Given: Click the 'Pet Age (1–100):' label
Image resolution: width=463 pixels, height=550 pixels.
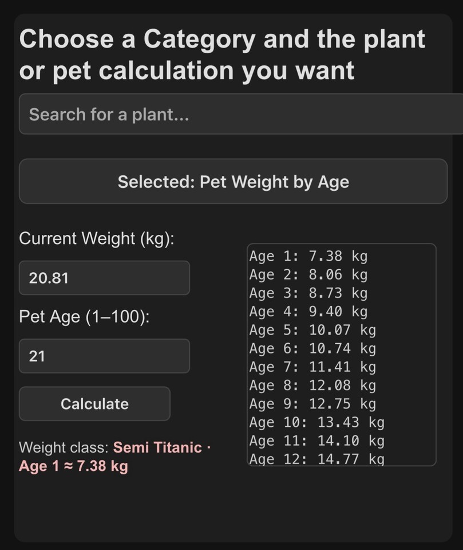Looking at the screenshot, I should pos(84,317).
